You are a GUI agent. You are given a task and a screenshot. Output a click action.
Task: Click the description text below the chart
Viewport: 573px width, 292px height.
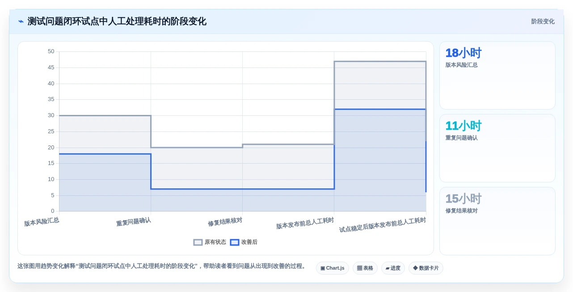coord(162,266)
